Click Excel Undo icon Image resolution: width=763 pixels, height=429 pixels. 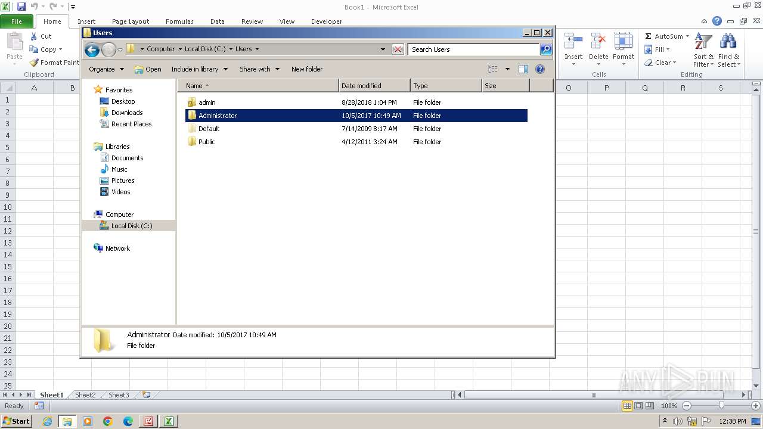point(34,7)
